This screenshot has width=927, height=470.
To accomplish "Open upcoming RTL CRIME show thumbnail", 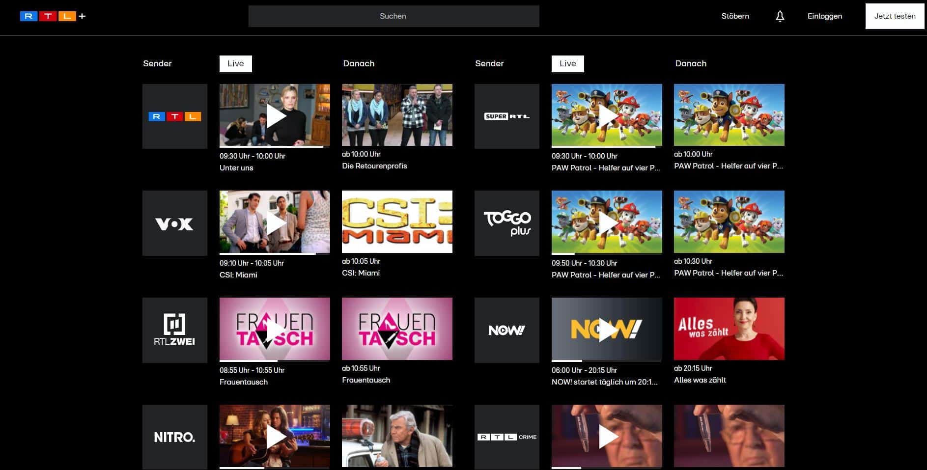I will [x=729, y=436].
